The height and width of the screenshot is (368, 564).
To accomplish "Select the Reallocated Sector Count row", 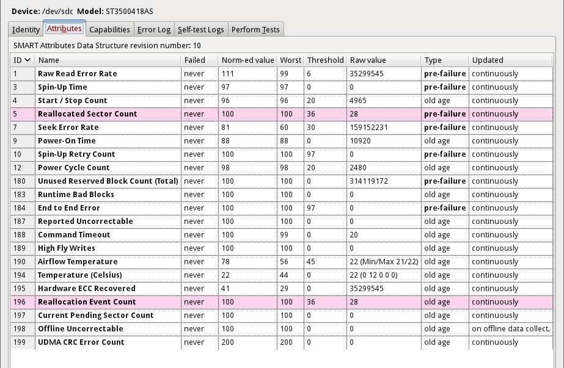I will (x=87, y=114).
